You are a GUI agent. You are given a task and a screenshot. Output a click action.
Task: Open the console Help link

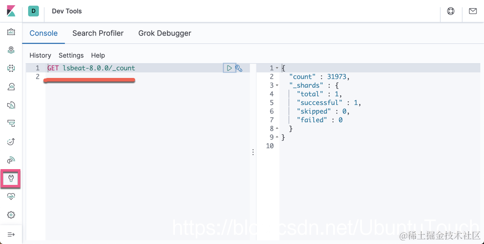[98, 56]
